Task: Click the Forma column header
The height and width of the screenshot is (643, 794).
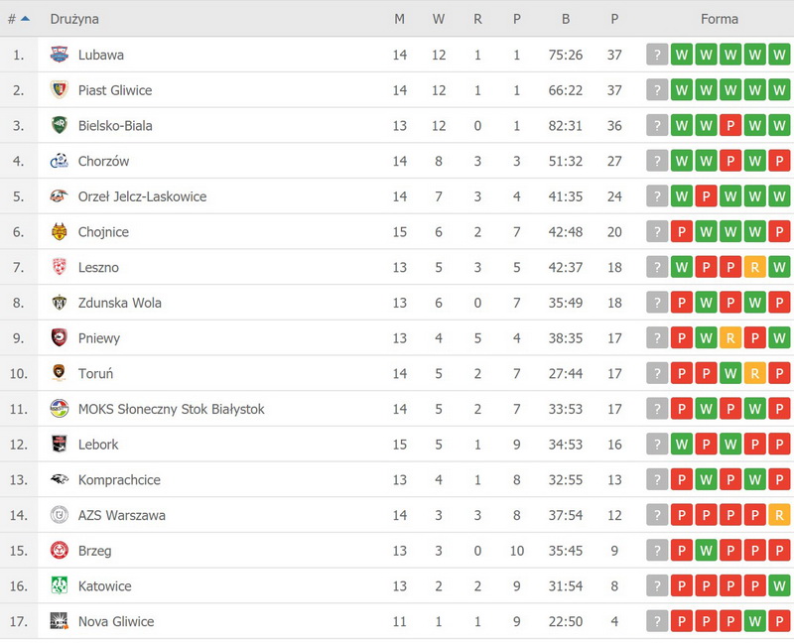Action: click(x=719, y=19)
